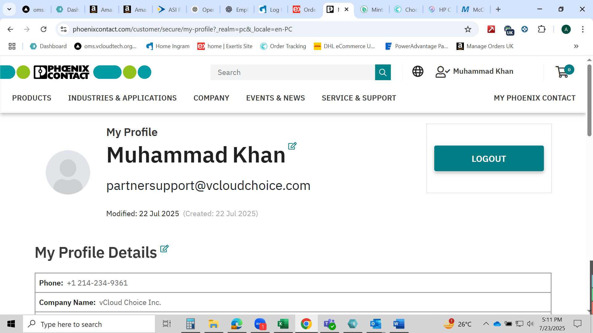Open the bookmarks apps grid icon
The image size is (593, 333).
tap(12, 46)
